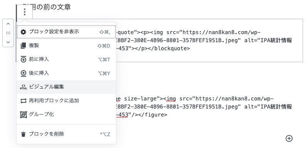
Task: Click inside the blockquote HTML code field
Action: 209,40
